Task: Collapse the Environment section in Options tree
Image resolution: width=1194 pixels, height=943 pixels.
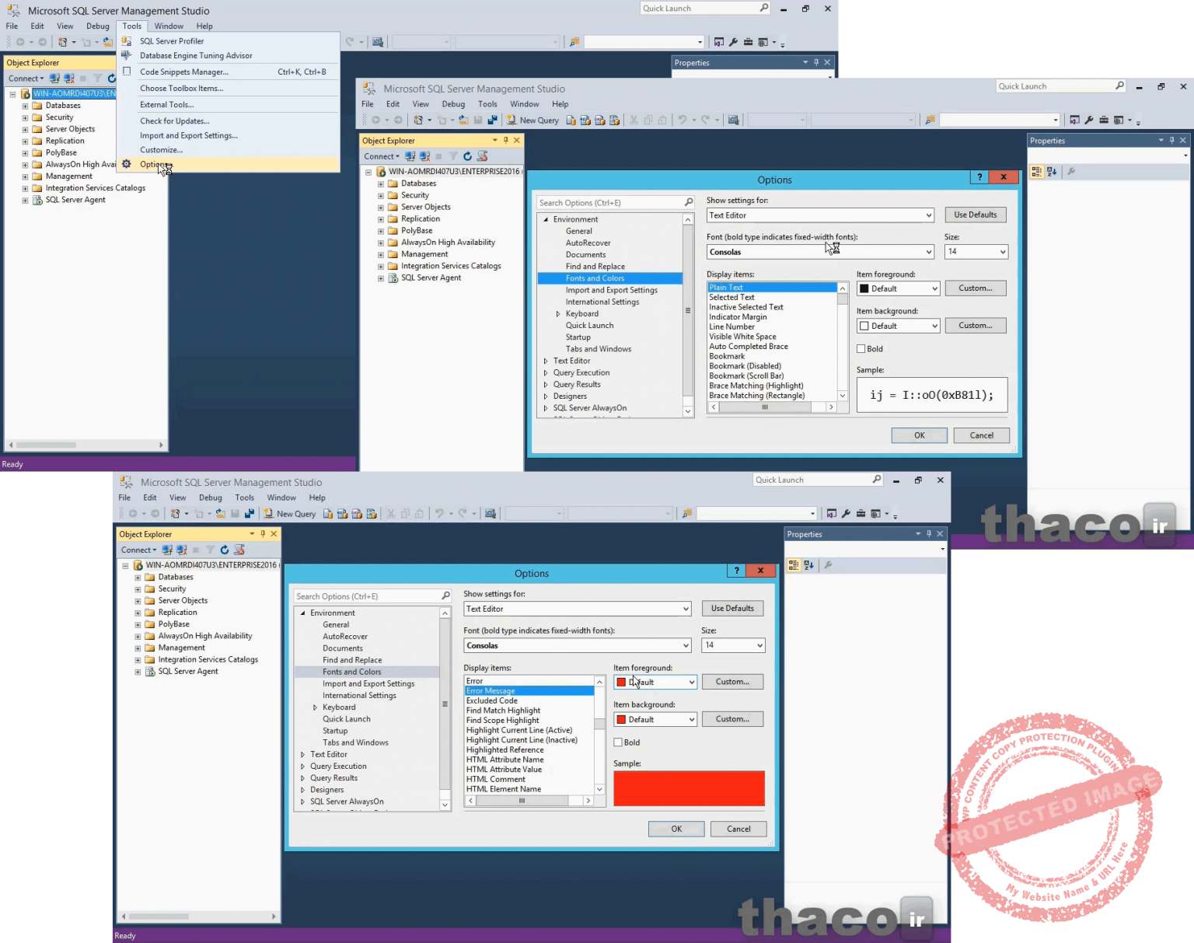Action: [546, 219]
